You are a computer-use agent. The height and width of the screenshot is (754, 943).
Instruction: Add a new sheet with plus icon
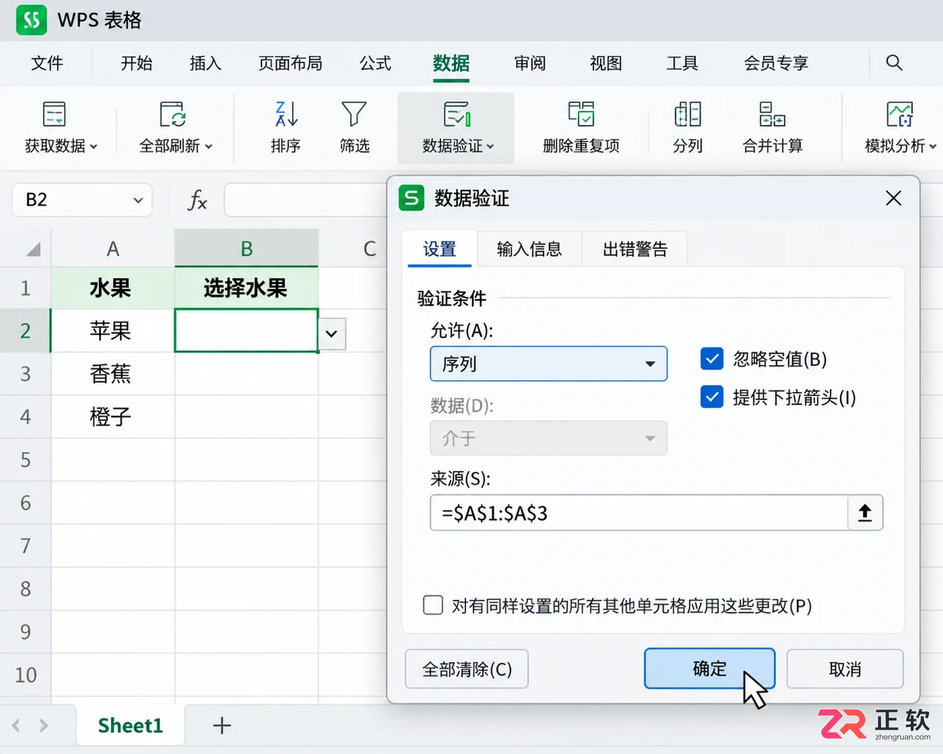(222, 725)
